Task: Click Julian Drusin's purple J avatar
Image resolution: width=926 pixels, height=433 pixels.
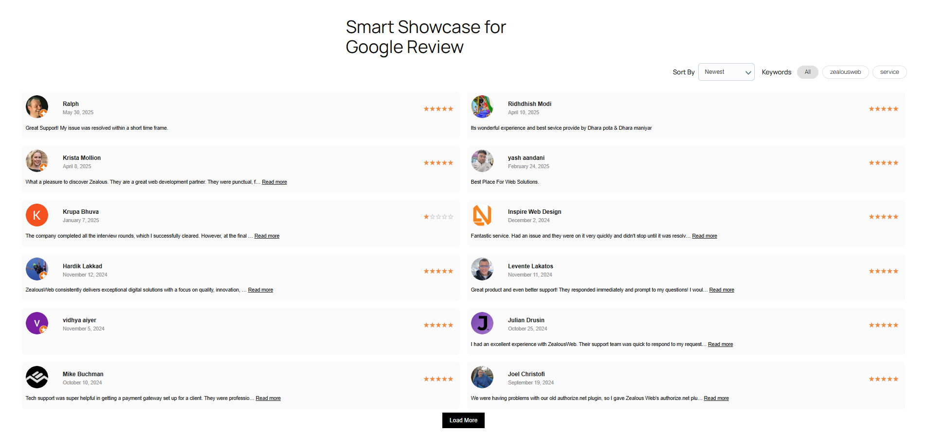Action: 482,323
